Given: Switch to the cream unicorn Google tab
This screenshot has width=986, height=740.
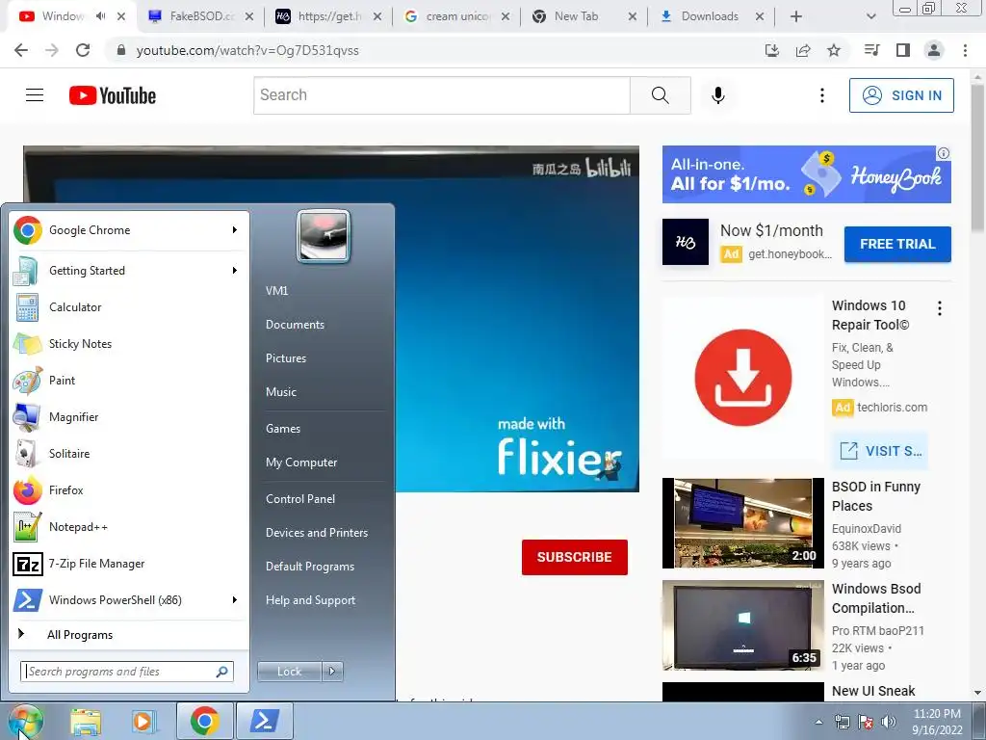Looking at the screenshot, I should pyautogui.click(x=457, y=16).
